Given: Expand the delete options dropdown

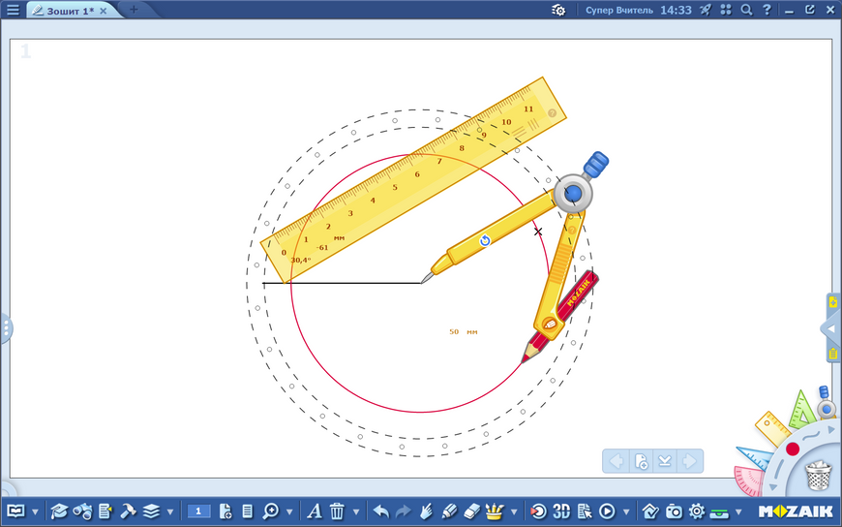Looking at the screenshot, I should [355, 511].
